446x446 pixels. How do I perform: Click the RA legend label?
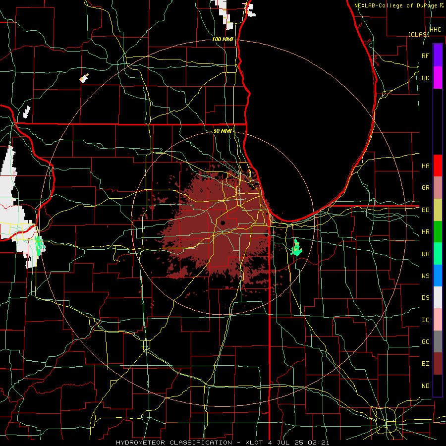click(x=425, y=254)
